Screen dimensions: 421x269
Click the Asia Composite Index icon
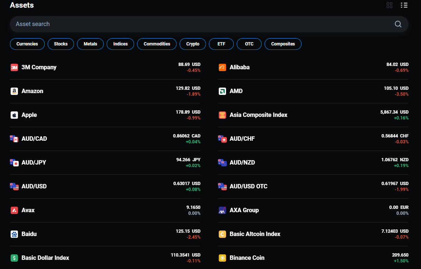click(222, 115)
